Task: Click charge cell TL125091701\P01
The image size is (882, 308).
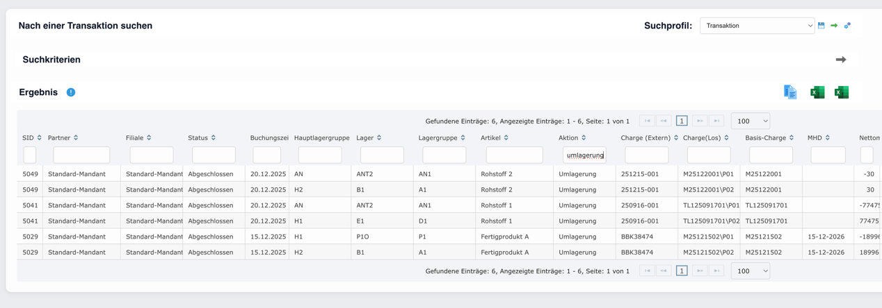Action: coord(711,205)
